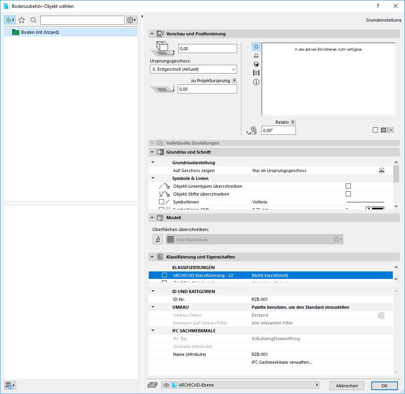Open the Ursprungsgeschoss dropdown
The width and height of the screenshot is (405, 394).
coord(193,69)
